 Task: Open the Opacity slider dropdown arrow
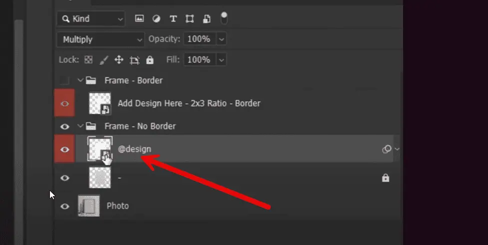click(222, 39)
